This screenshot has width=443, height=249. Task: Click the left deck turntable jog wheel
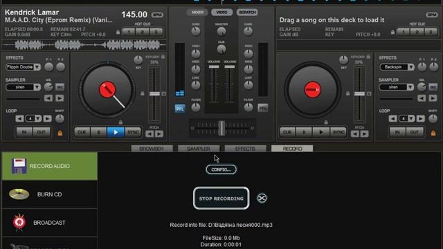click(107, 90)
